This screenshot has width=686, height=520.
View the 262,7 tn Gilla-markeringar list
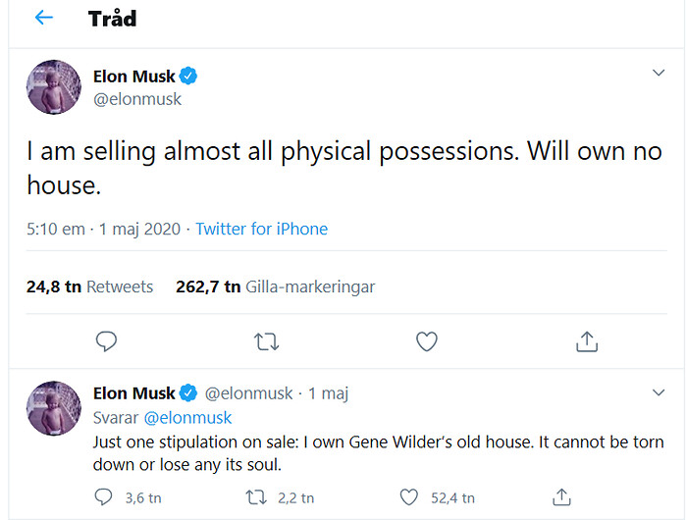coord(276,286)
